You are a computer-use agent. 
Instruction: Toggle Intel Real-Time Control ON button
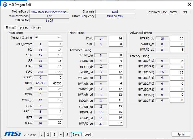coord(185,12)
